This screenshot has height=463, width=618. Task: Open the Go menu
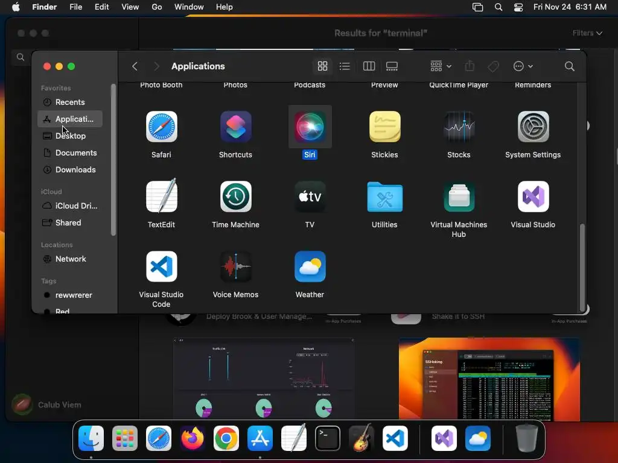157,7
